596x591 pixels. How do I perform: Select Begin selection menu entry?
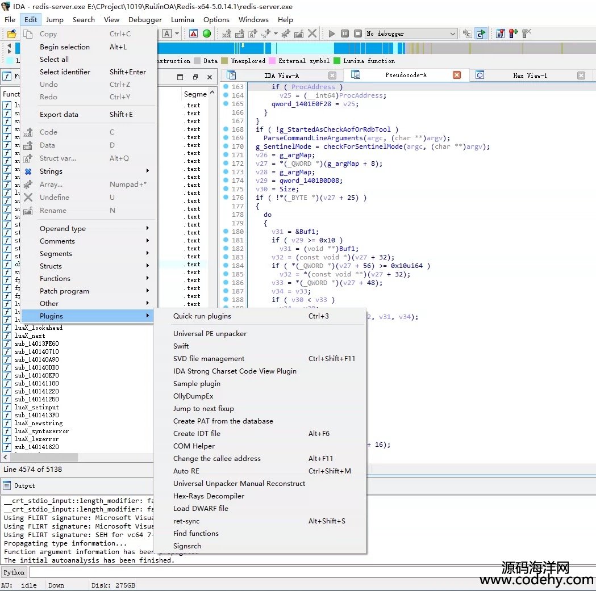tap(88, 47)
